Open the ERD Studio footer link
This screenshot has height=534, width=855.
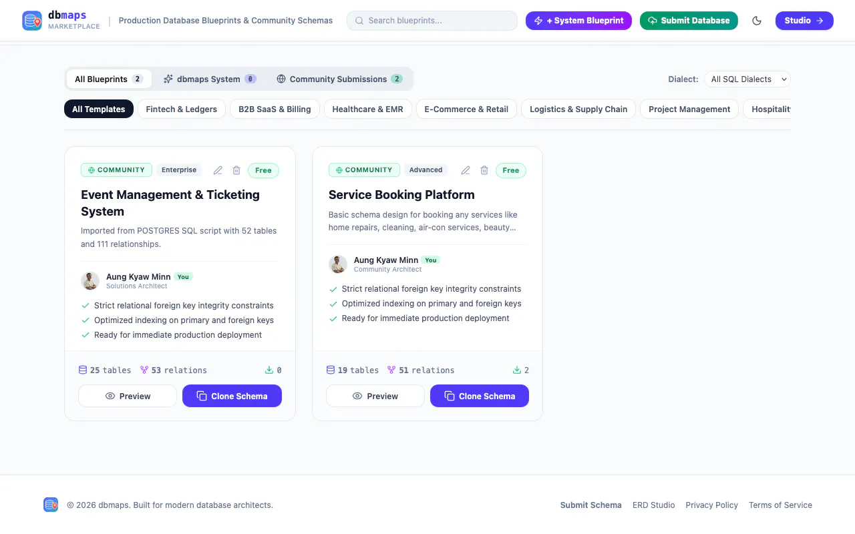pyautogui.click(x=654, y=505)
